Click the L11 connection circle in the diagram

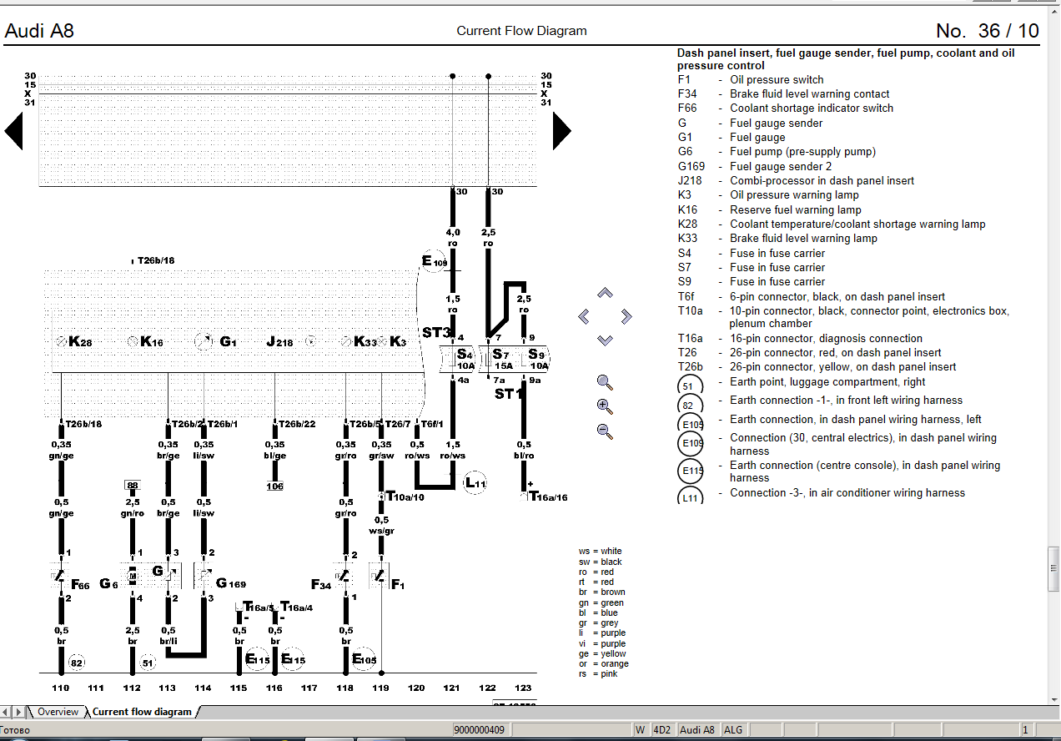pyautogui.click(x=475, y=482)
